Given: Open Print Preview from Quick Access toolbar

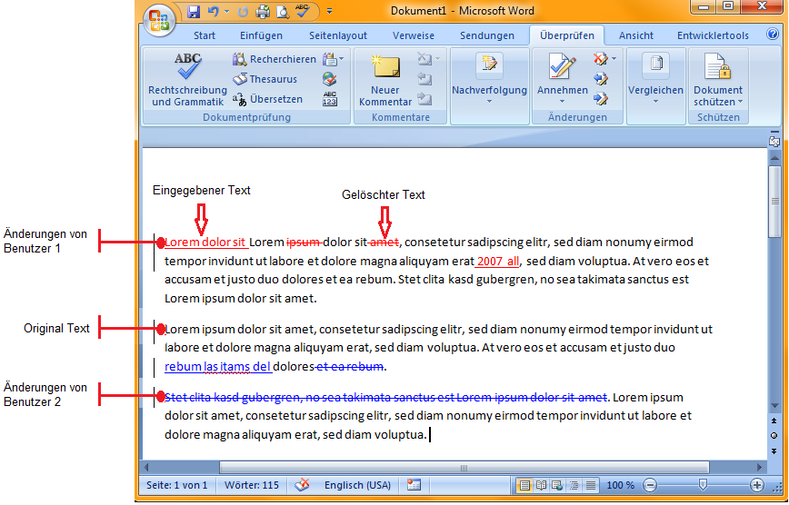Looking at the screenshot, I should [x=283, y=12].
